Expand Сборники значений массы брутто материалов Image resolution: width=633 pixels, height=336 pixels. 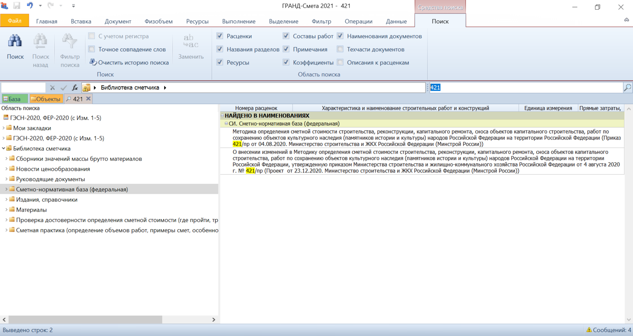coord(7,159)
